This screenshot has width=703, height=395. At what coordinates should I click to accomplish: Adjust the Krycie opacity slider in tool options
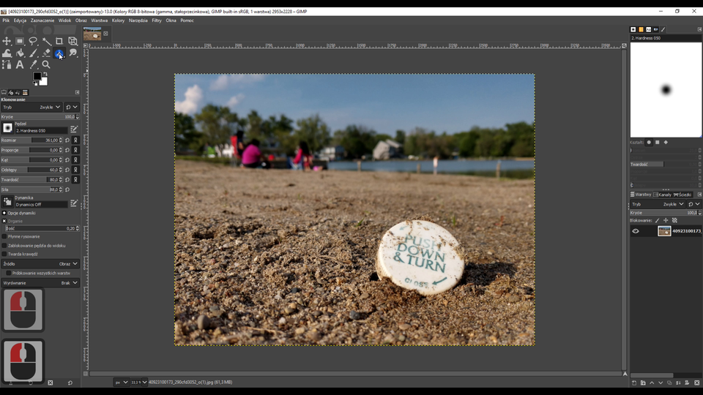pyautogui.click(x=40, y=117)
